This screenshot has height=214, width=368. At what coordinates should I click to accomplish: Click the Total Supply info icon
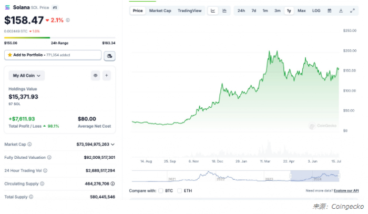(x=31, y=197)
